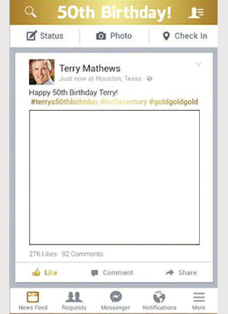Screen dimensions: 228x314
Task: Select the Photo camera icon
Action: tap(101, 36)
